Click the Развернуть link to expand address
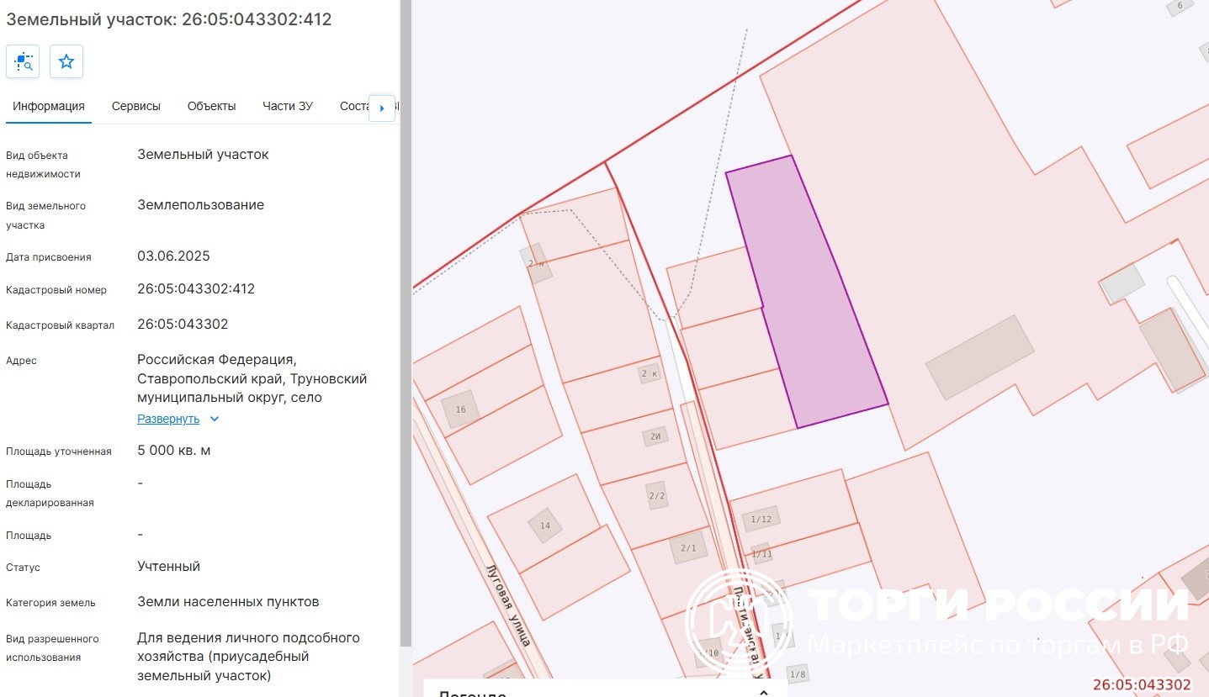The image size is (1209, 697). point(168,419)
